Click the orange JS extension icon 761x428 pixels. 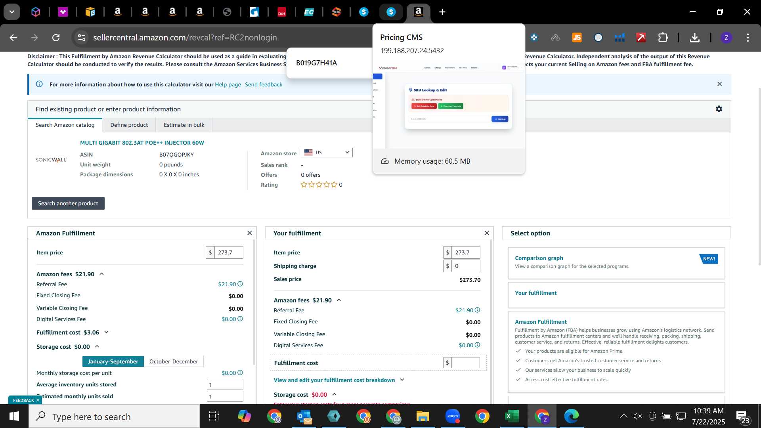pos(577,38)
